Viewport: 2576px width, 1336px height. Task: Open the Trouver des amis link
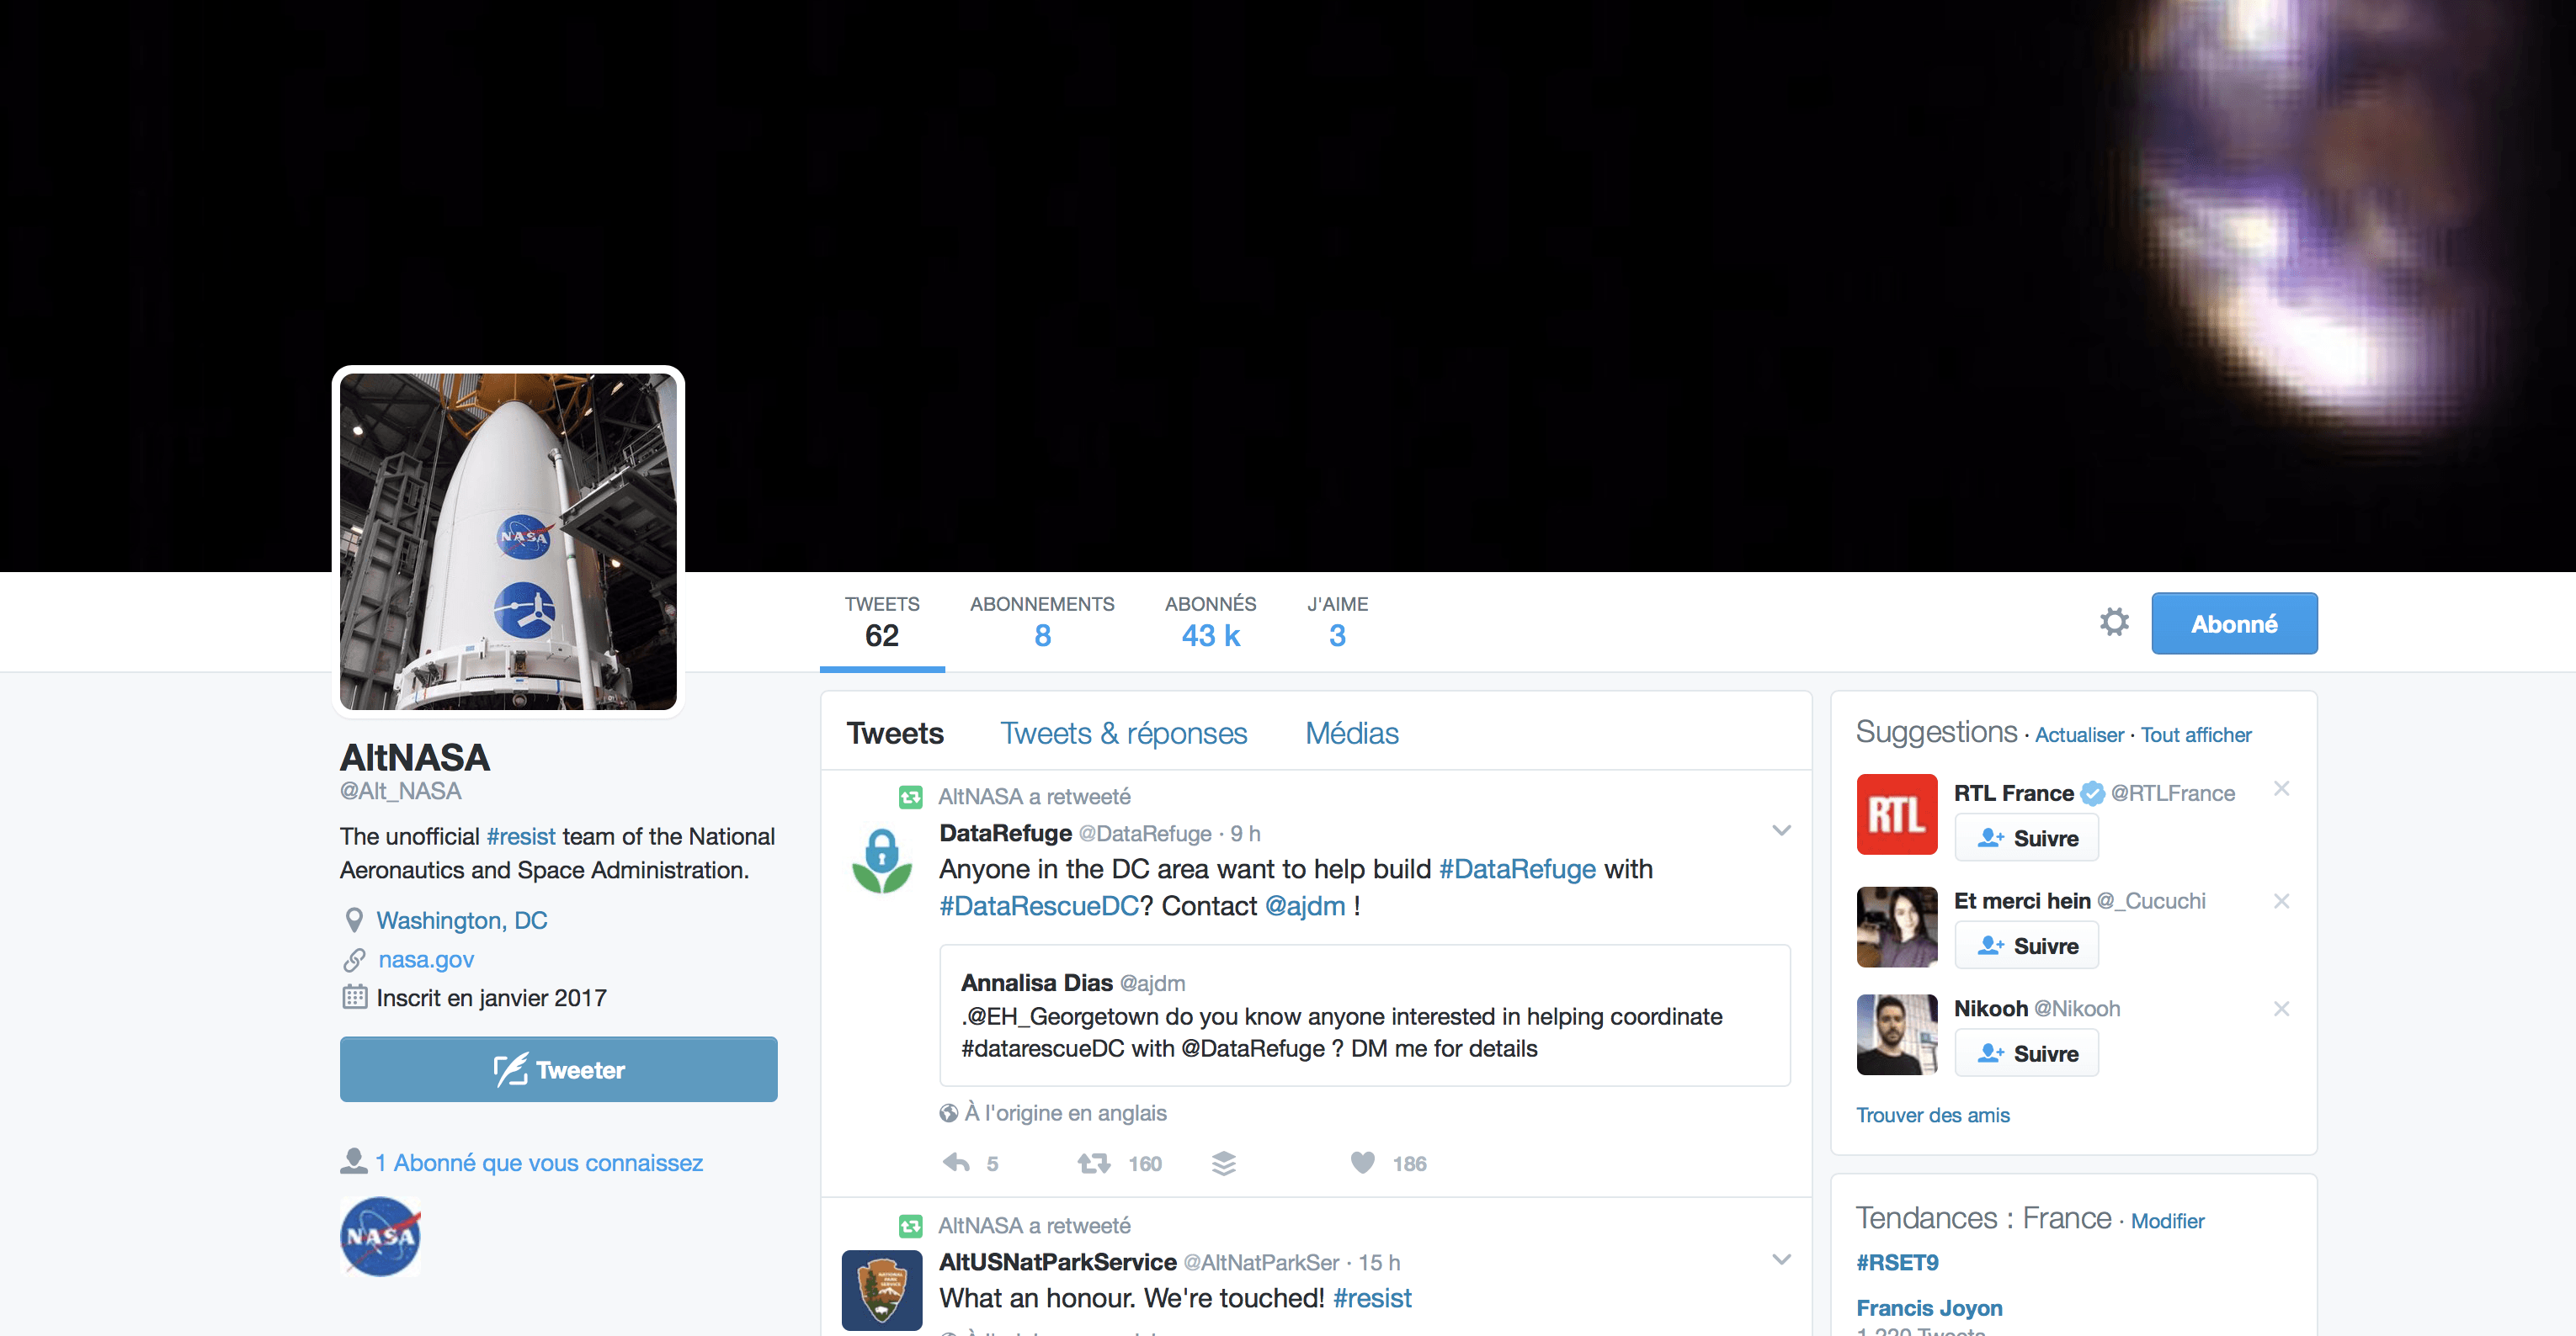click(x=1933, y=1114)
